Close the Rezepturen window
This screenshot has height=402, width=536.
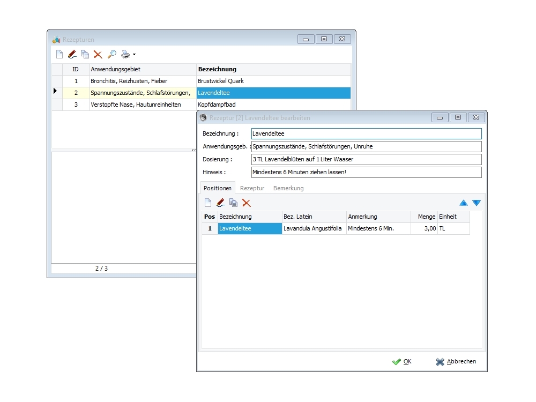click(x=342, y=39)
